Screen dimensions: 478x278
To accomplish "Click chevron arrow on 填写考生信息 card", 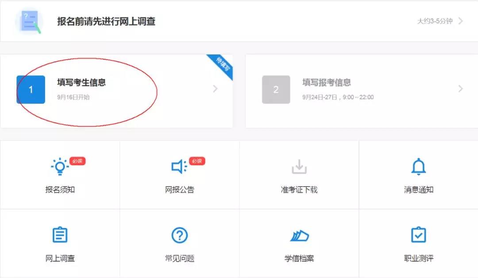I will (x=216, y=89).
